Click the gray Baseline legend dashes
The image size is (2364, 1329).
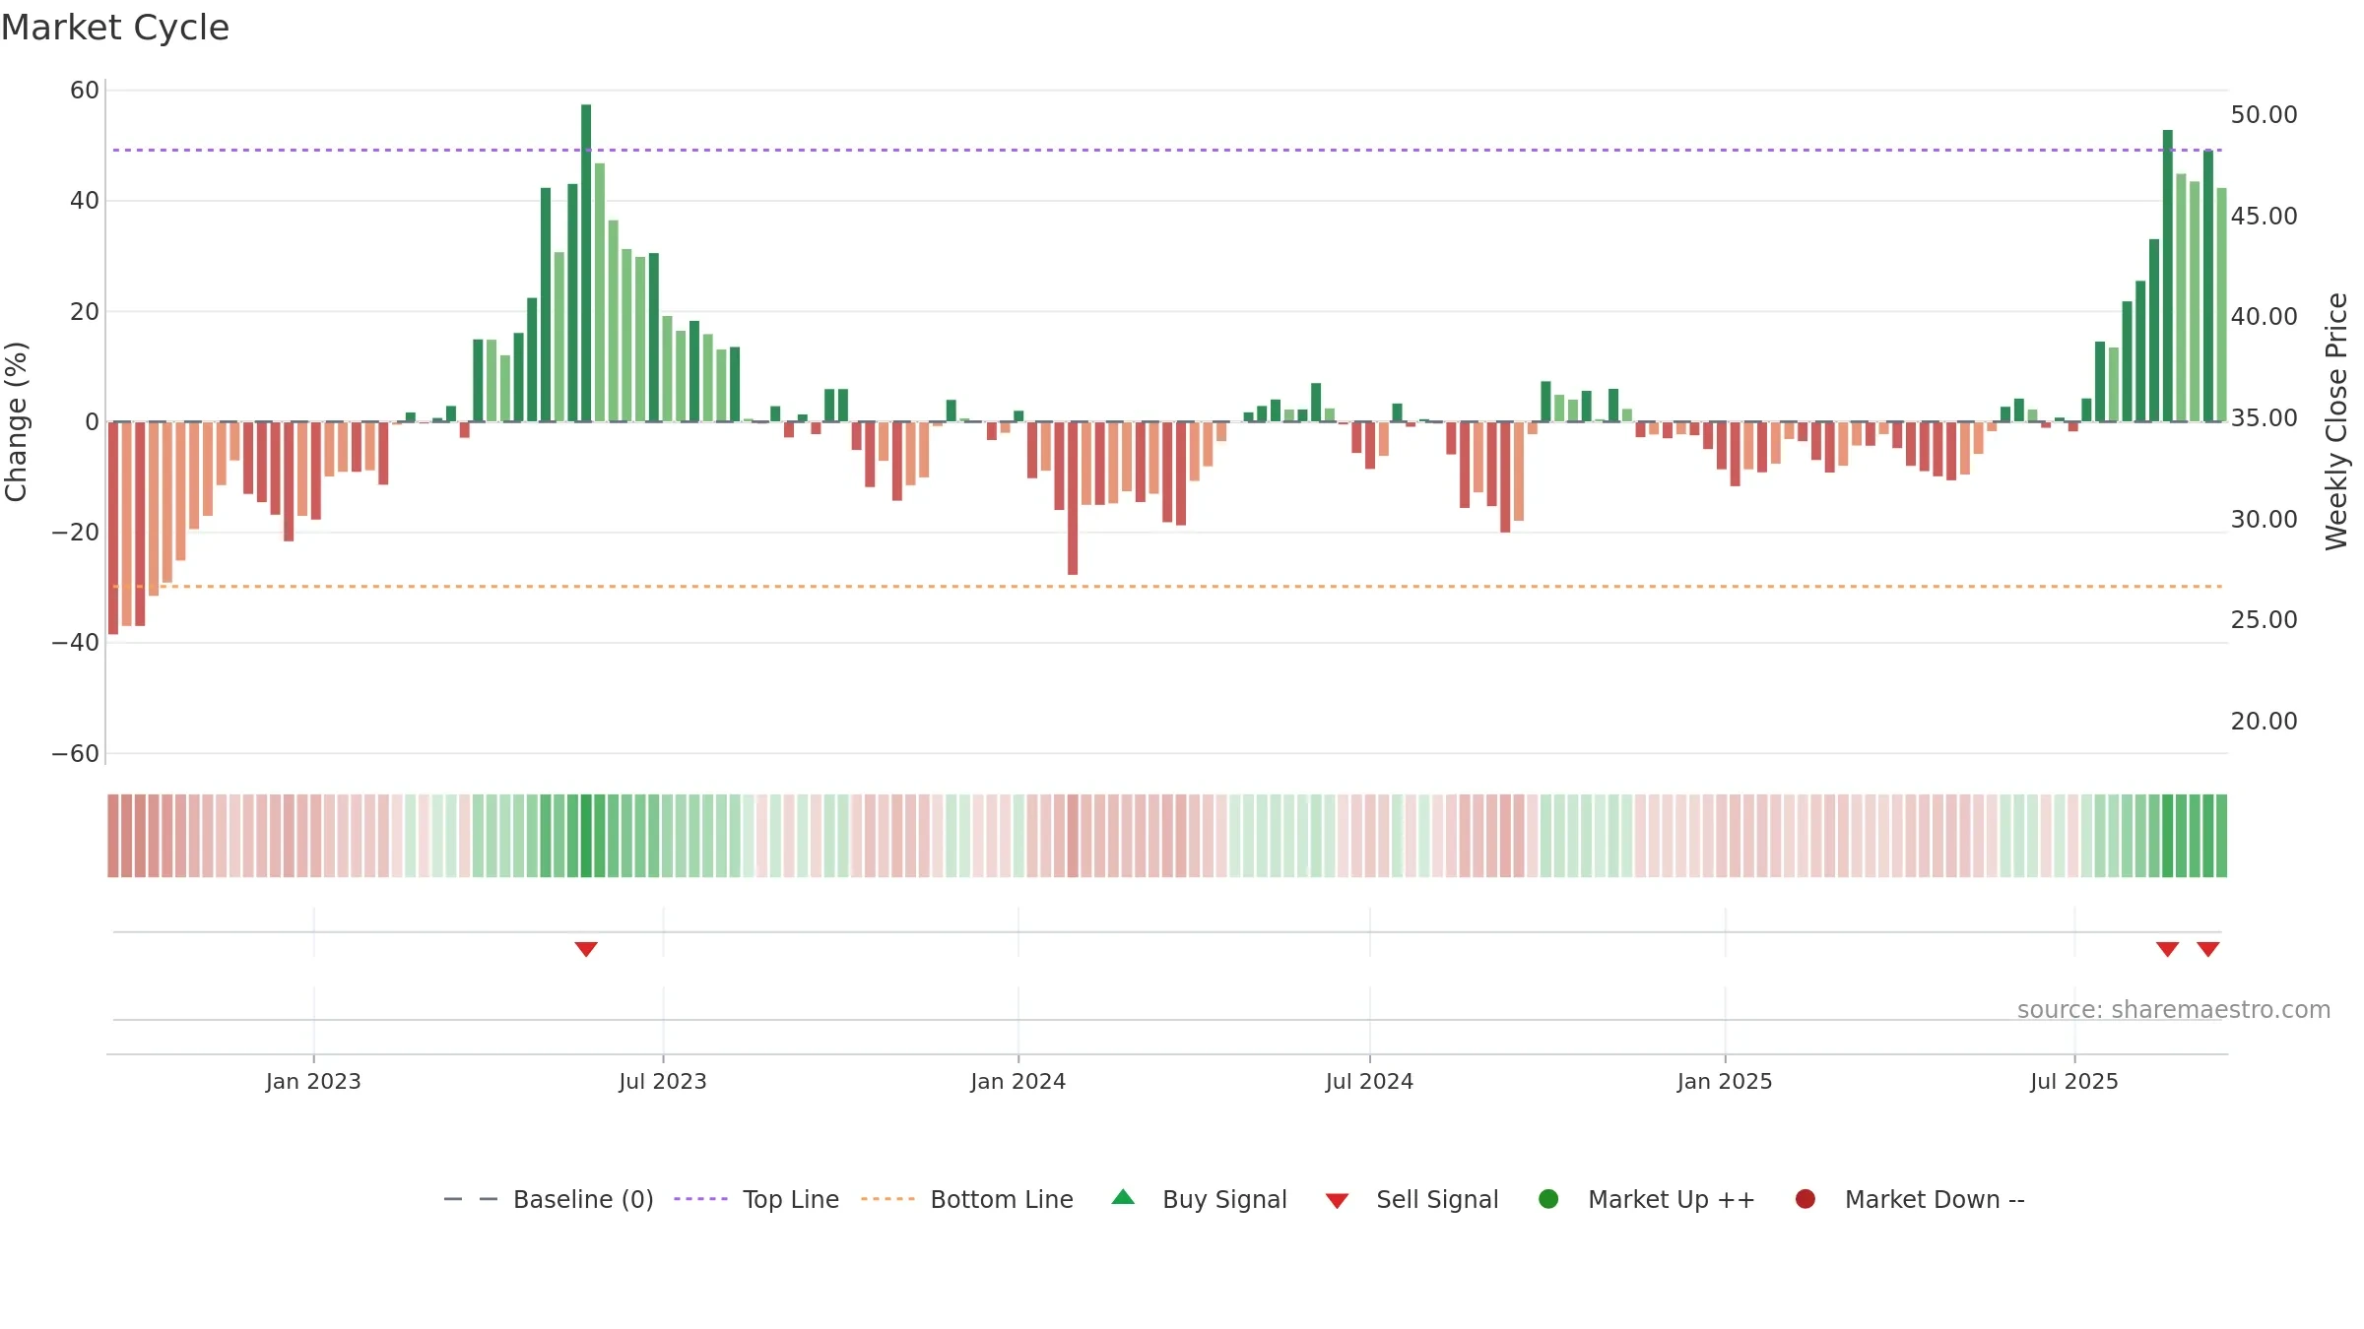[471, 1199]
